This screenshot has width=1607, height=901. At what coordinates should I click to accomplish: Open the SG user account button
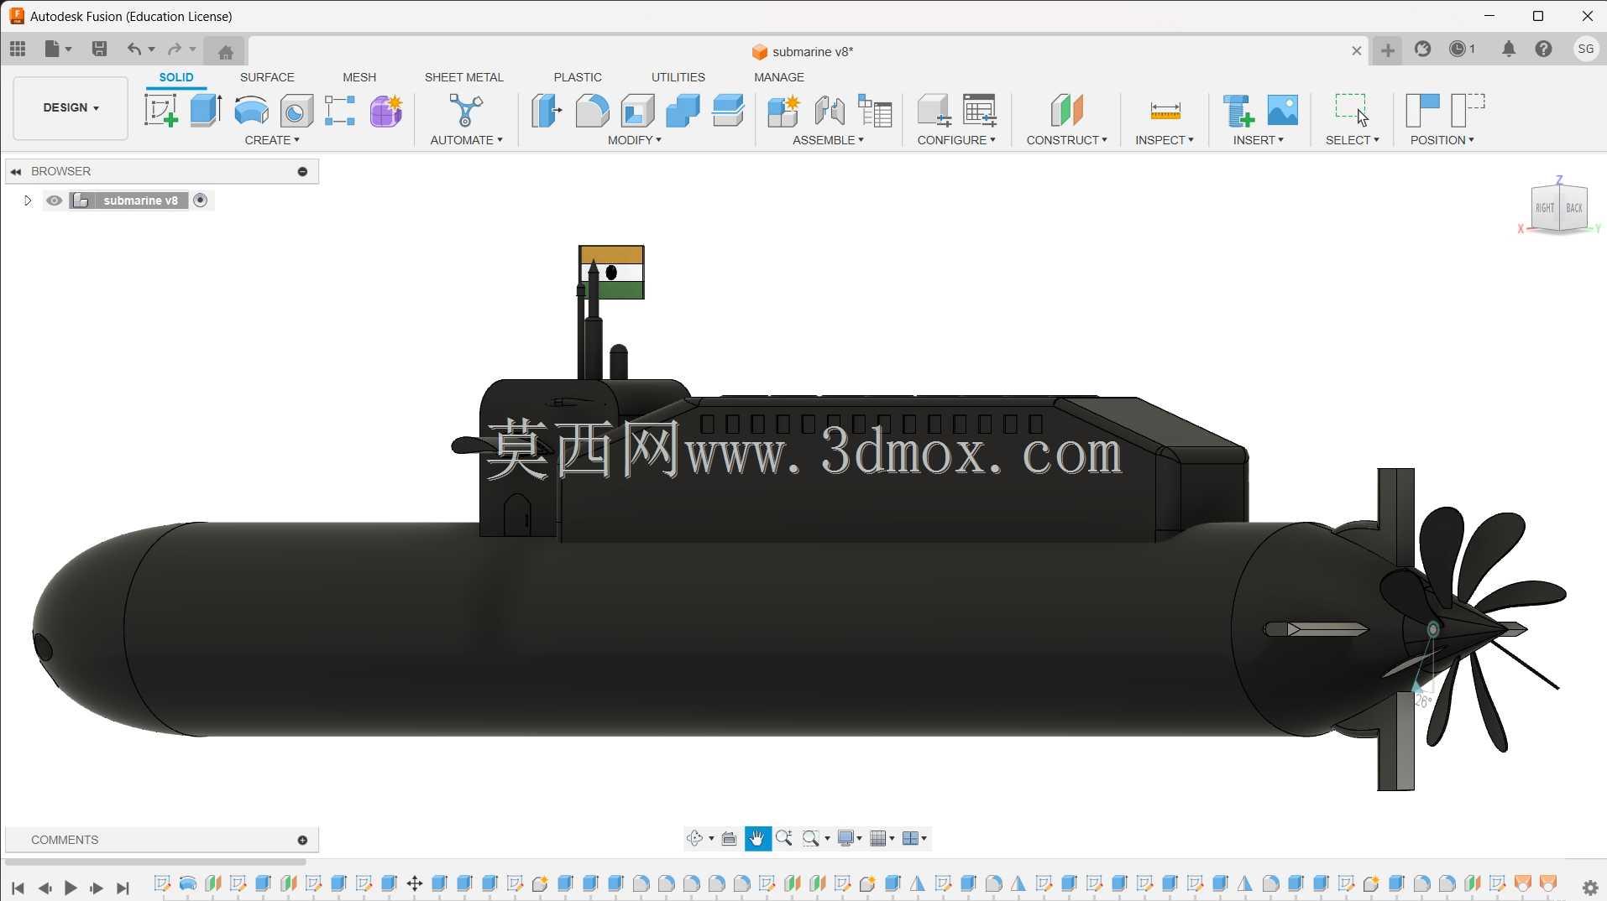coord(1586,49)
